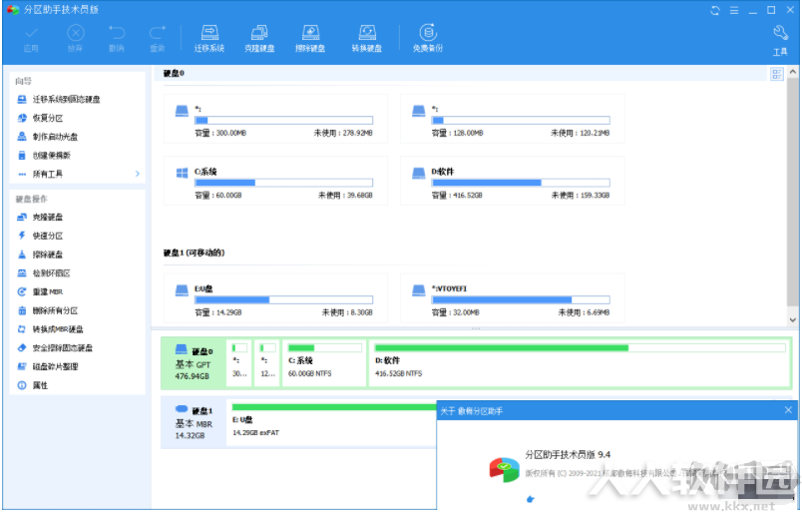The width and height of the screenshot is (802, 513).
Task: Choose 擦除硬盘 under 硬盘操作
Action: point(41,255)
